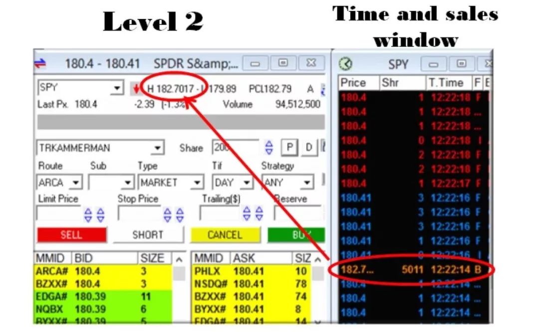Viewport: 539px width, 332px height.
Task: Click the MMID header of the ask table
Action: [x=211, y=258]
